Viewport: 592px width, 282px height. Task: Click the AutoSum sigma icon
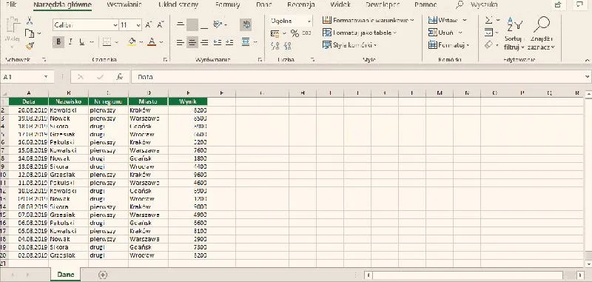(x=489, y=20)
